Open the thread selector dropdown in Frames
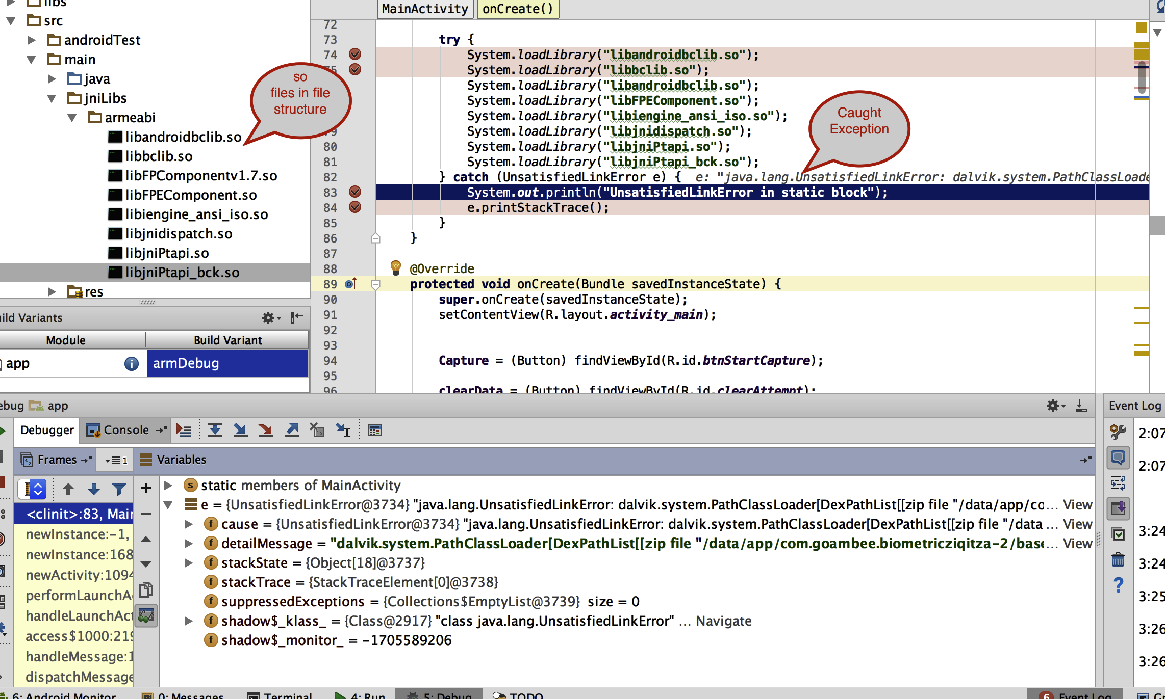This screenshot has width=1165, height=699. pyautogui.click(x=33, y=489)
